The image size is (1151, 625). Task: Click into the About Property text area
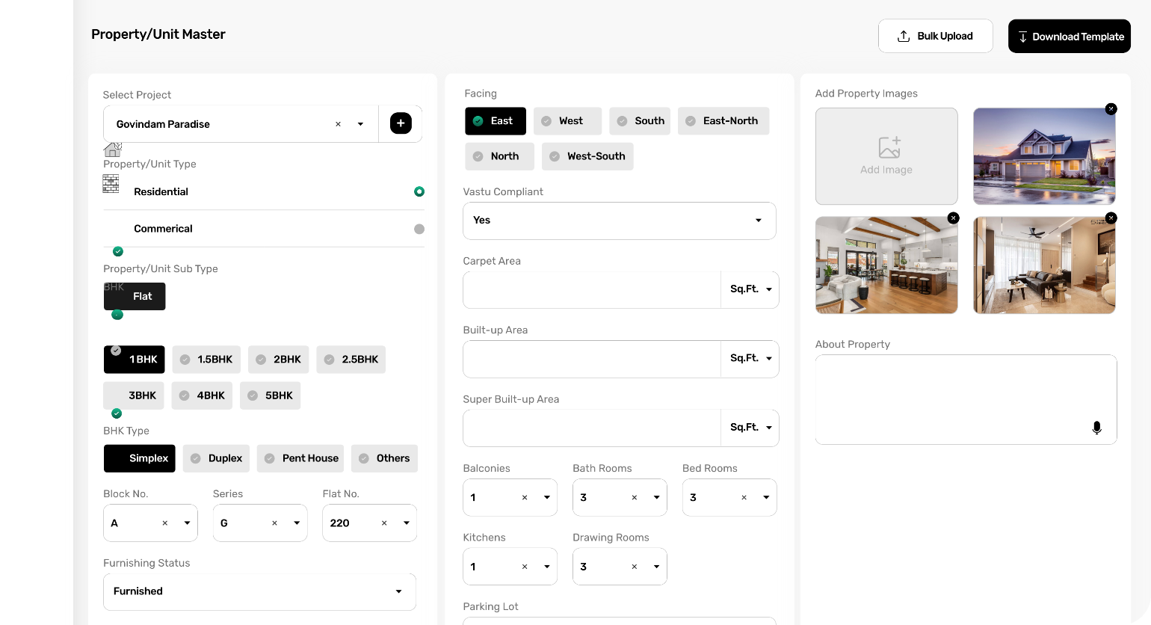pyautogui.click(x=966, y=400)
